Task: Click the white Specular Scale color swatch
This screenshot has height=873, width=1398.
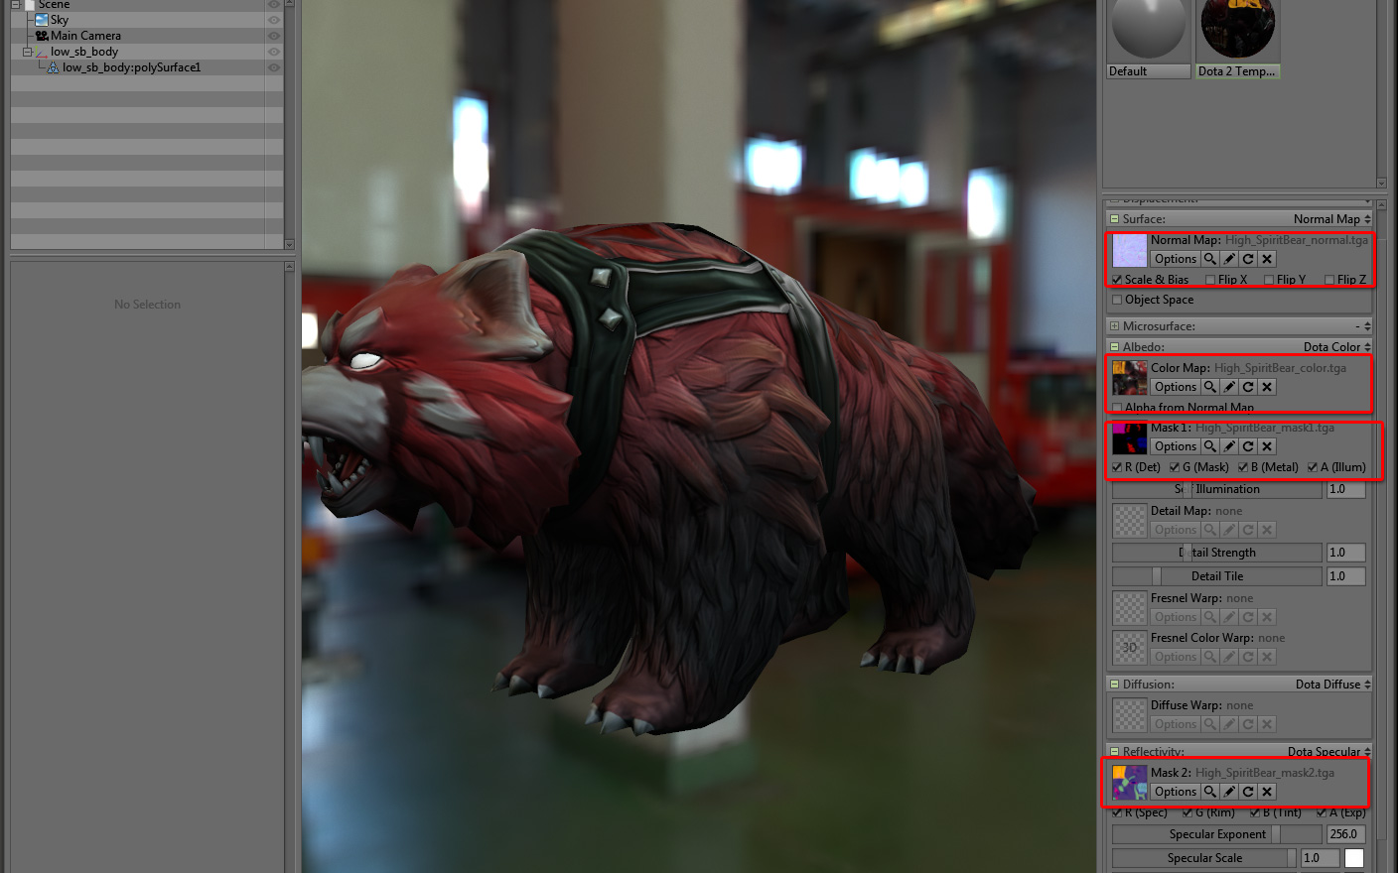Action: (1354, 858)
